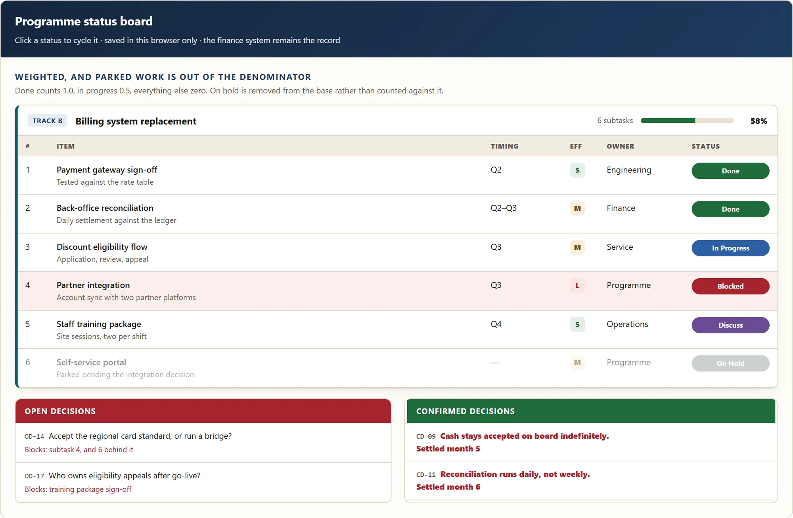Click the OPEN DECISIONS panel header

click(203, 411)
